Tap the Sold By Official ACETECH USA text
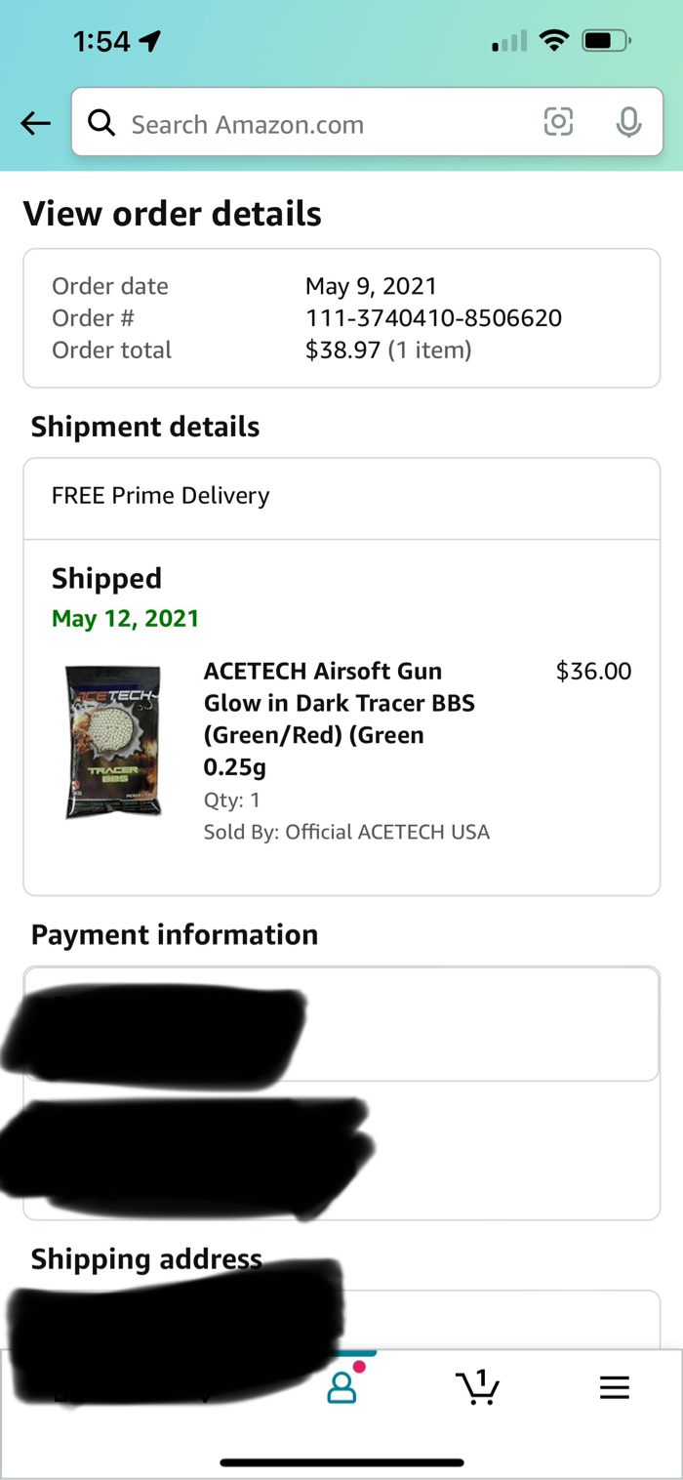Image resolution: width=683 pixels, height=1480 pixels. (346, 832)
